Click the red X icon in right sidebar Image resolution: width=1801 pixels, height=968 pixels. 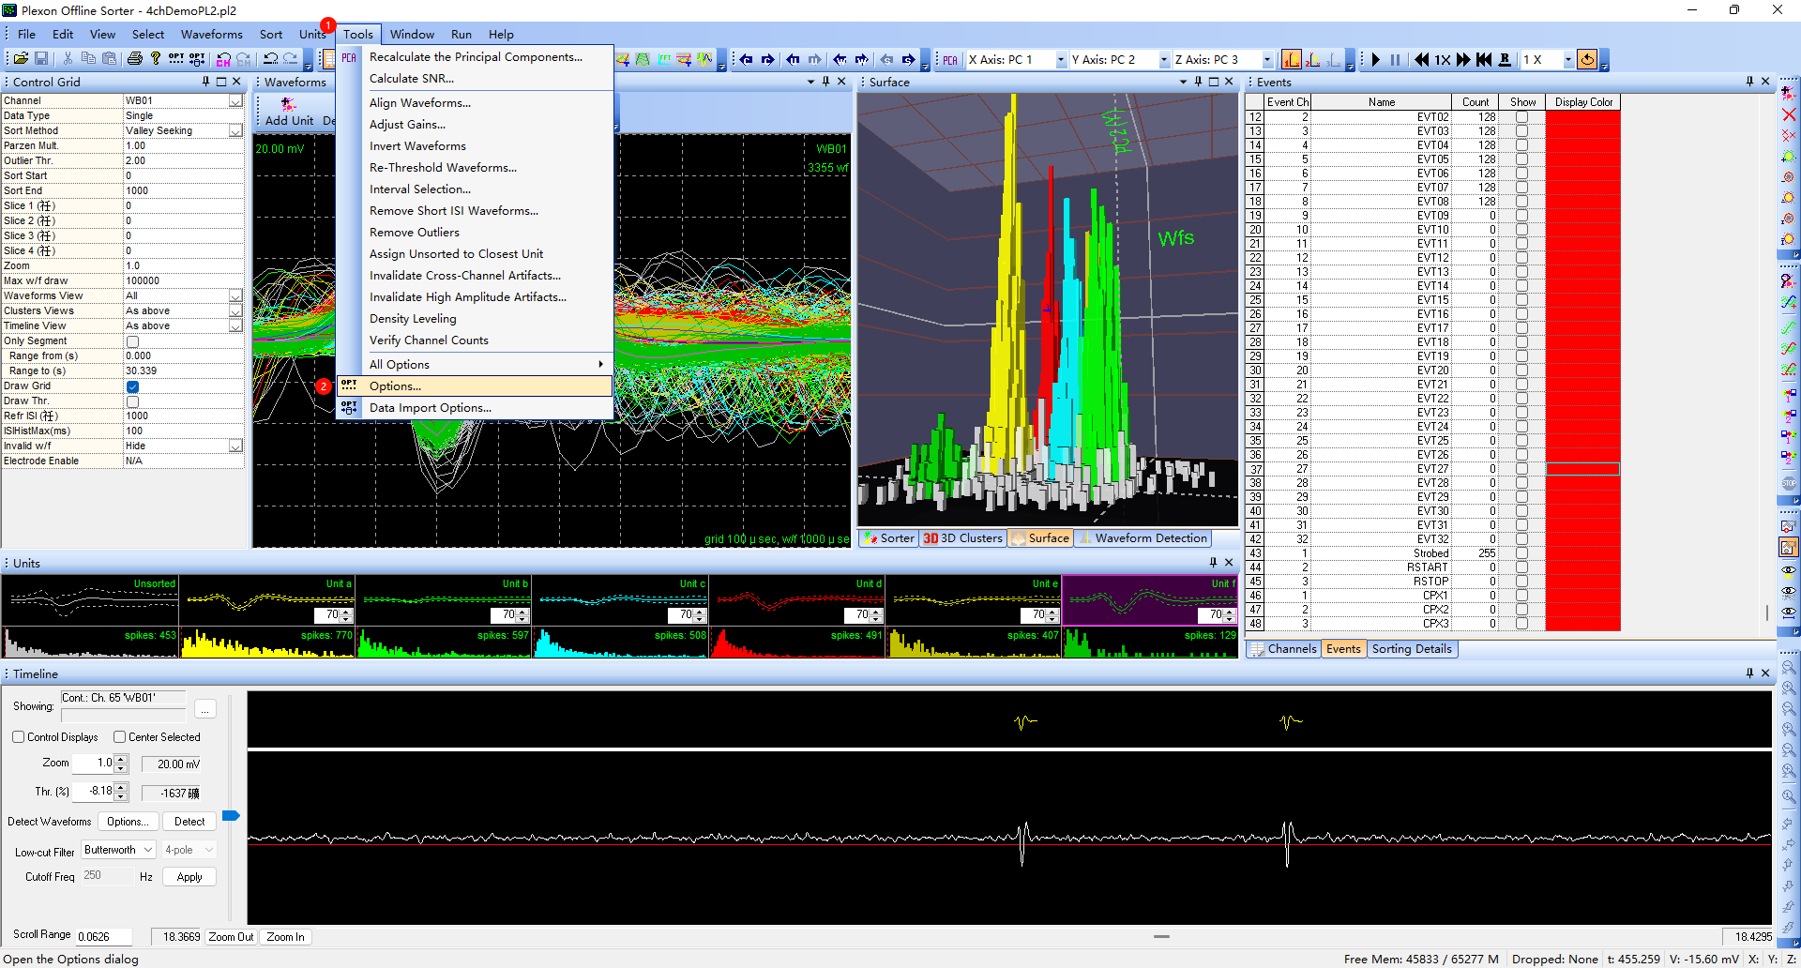tap(1789, 114)
